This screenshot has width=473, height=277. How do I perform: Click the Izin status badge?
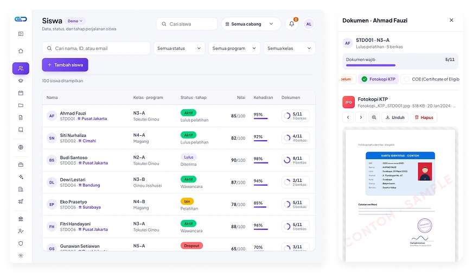187,202
